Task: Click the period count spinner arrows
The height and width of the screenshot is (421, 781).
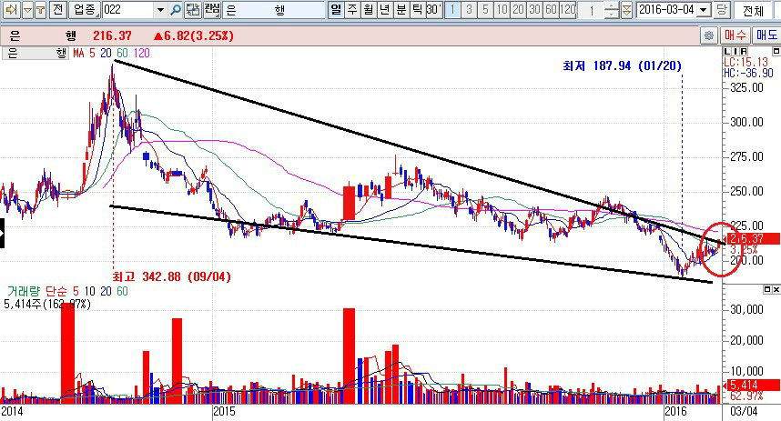Action: tap(611, 10)
